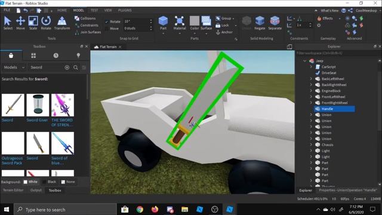Image resolution: width=382 pixels, height=215 pixels.
Task: Open Toolbox Recent tab
Action: (56, 56)
